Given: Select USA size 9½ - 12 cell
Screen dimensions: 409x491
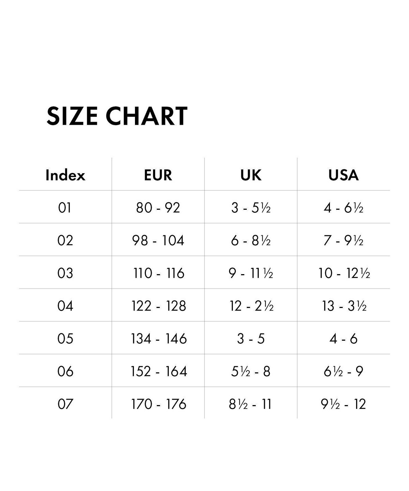Looking at the screenshot, I should [344, 404].
